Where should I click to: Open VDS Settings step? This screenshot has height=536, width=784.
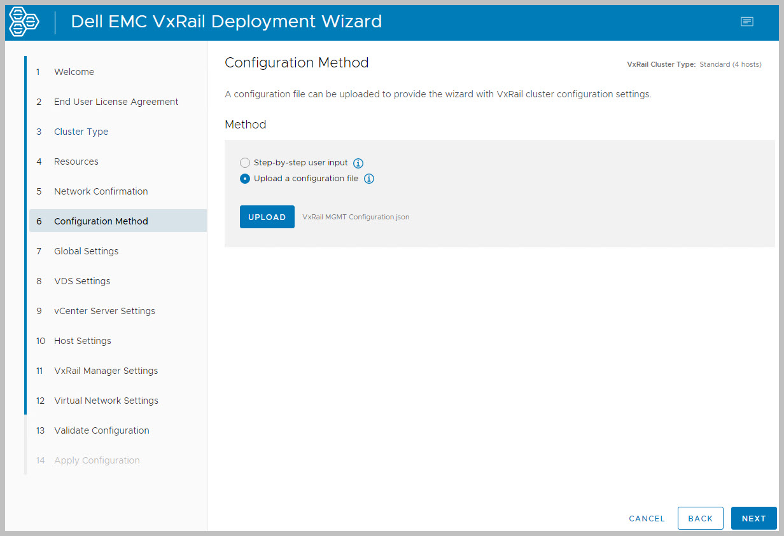point(82,281)
